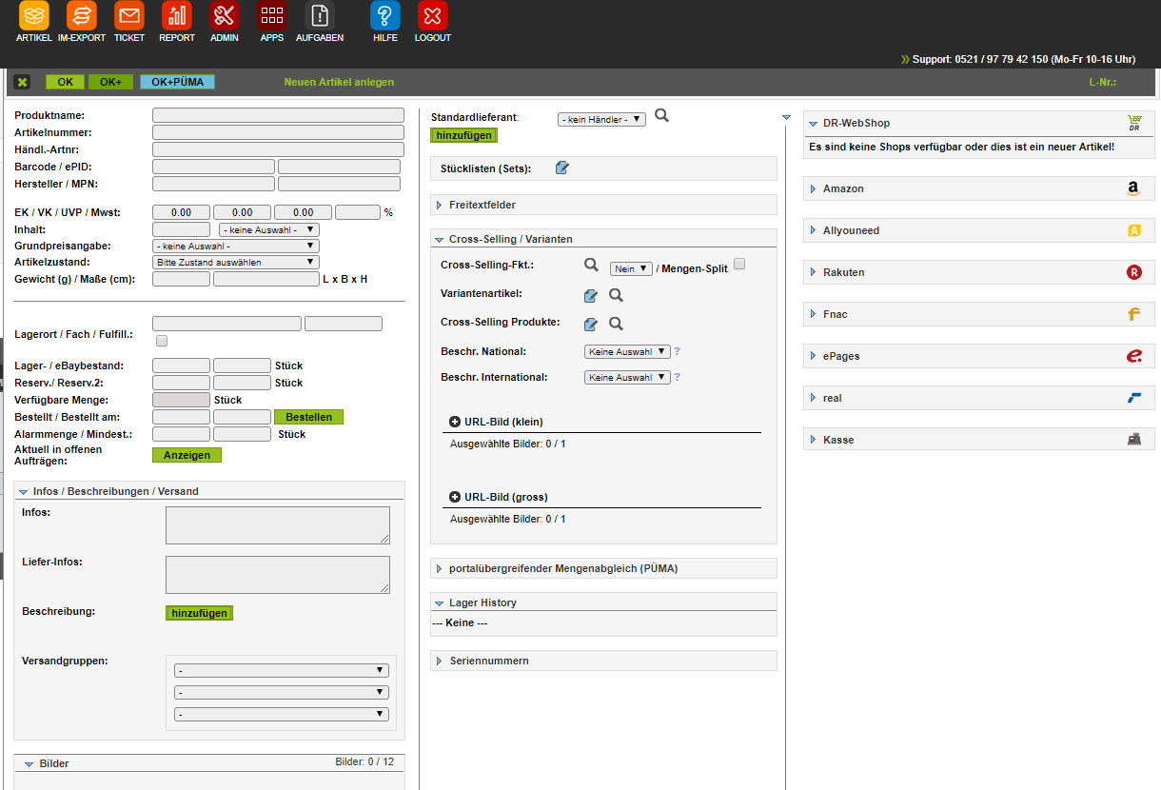This screenshot has width=1161, height=790.
Task: Click hinzufügen next to Beschreibung
Action: (x=199, y=613)
